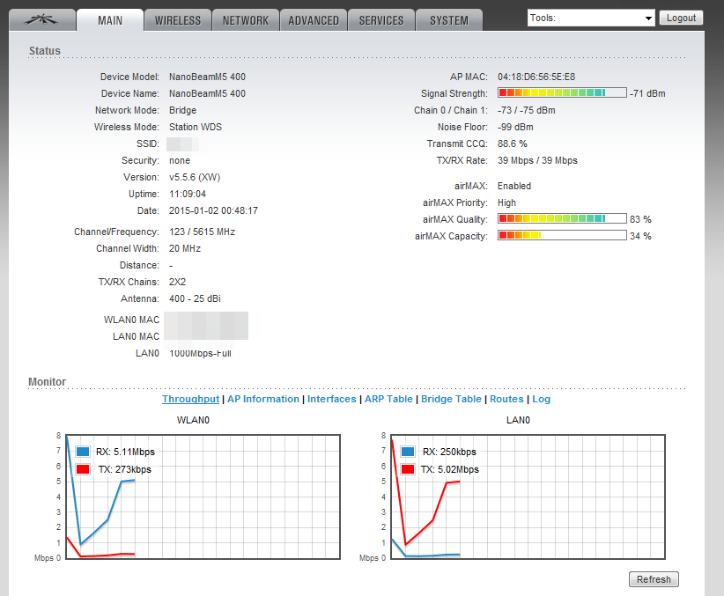Screen dimensions: 724x596
Task: Click the airMAX Capacity bar
Action: pyautogui.click(x=562, y=235)
